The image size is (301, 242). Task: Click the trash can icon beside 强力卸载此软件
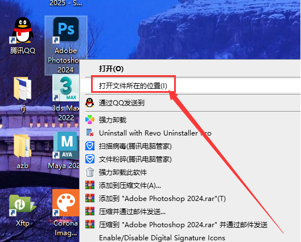pyautogui.click(x=90, y=172)
